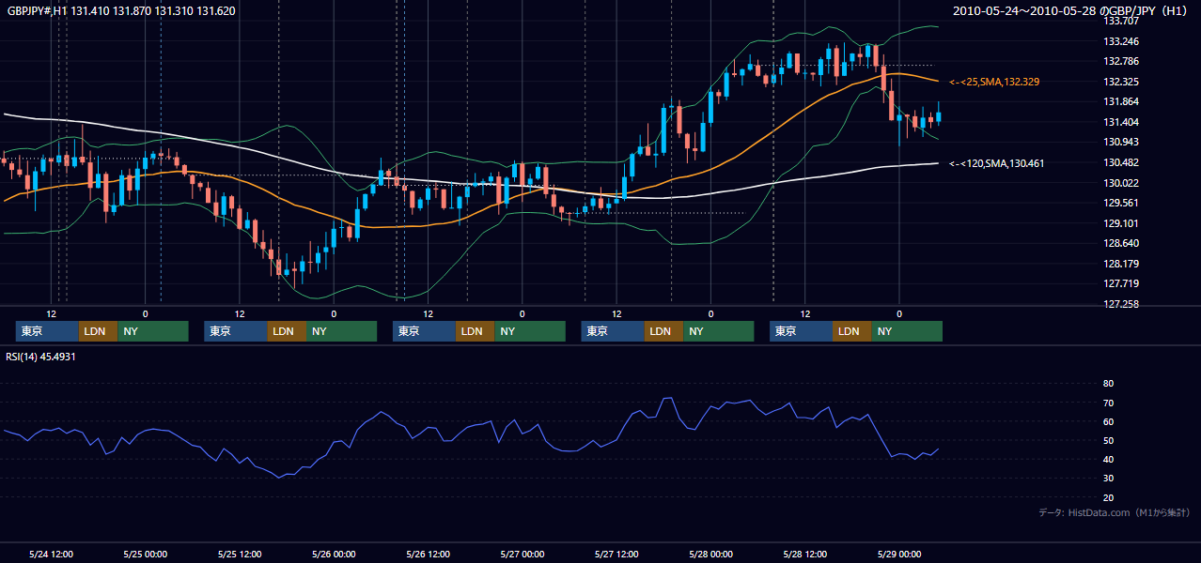Viewport: 1201px width, 563px height.
Task: Click the leftmost LDN session block
Action: (x=98, y=331)
